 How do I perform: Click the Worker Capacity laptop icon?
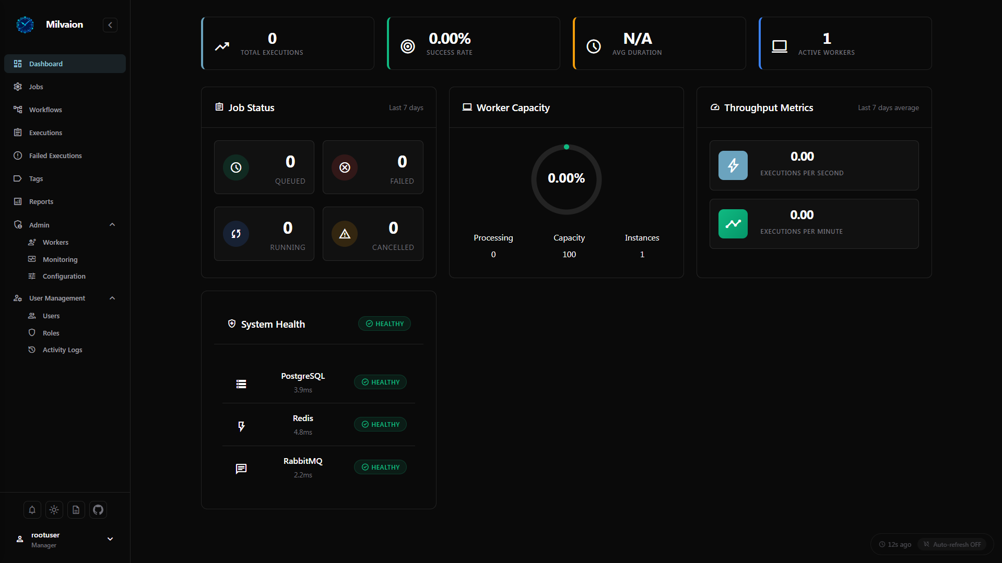coord(467,107)
